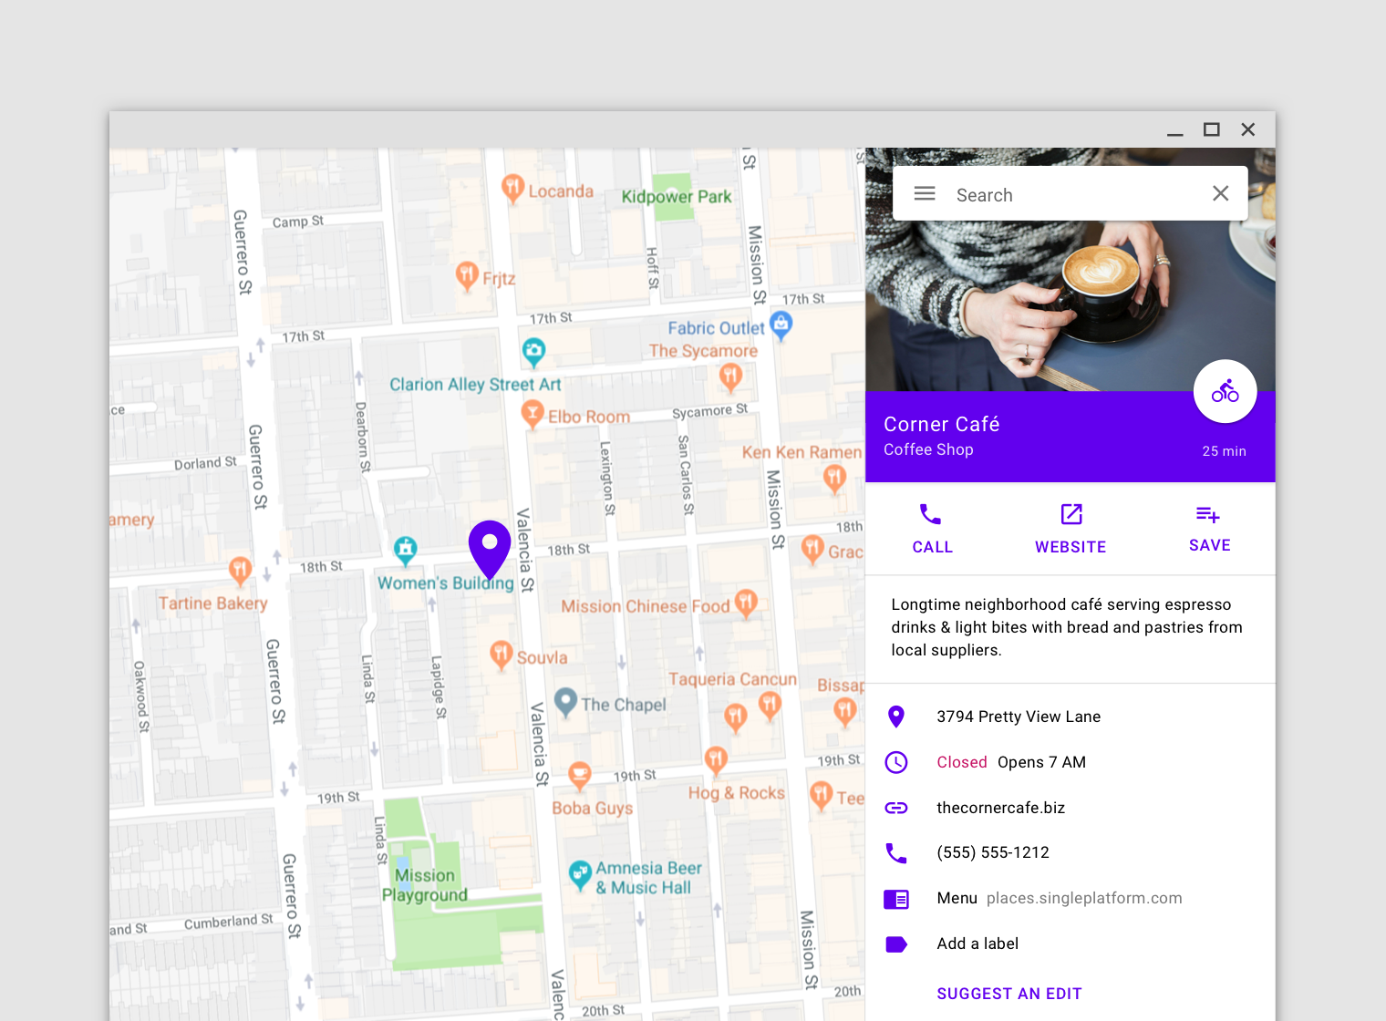Viewport: 1386px width, 1021px height.
Task: Select the address location pin icon
Action: click(896, 717)
